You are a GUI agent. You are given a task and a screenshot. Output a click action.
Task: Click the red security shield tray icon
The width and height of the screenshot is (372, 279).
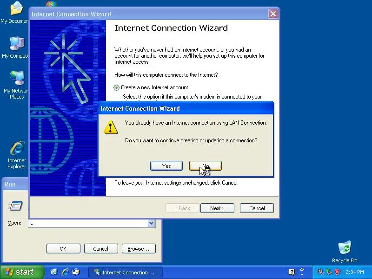[x=338, y=272]
